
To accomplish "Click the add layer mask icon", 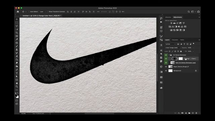I will [x=182, y=113].
